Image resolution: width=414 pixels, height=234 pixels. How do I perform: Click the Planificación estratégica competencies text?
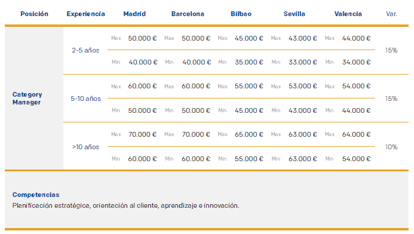click(125, 205)
